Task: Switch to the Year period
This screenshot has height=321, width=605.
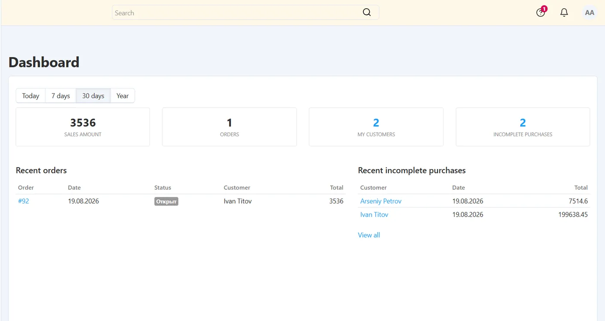Action: pos(123,96)
